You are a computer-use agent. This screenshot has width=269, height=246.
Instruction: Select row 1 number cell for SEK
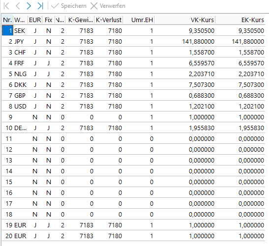[x=7, y=30]
